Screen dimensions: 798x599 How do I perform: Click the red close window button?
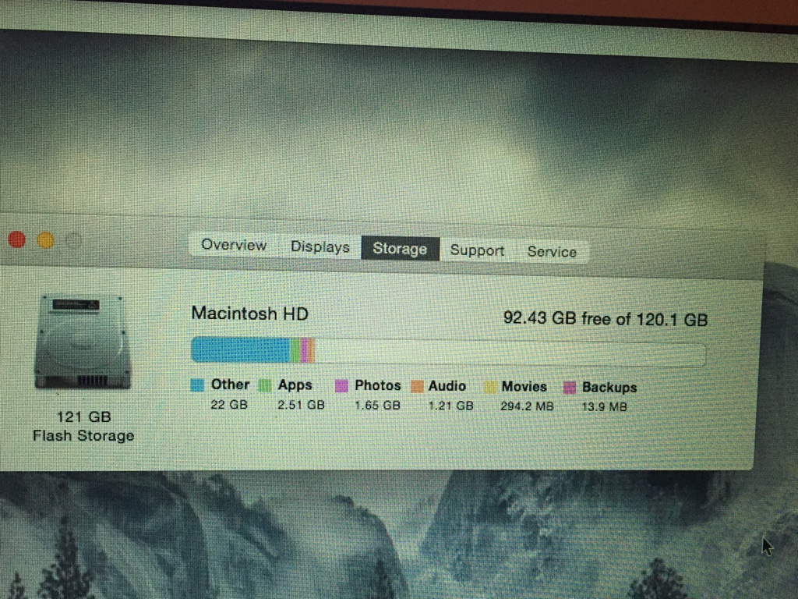[17, 239]
